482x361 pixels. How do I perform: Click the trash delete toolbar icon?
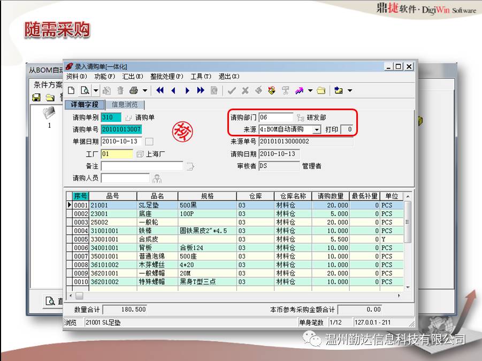(x=120, y=90)
